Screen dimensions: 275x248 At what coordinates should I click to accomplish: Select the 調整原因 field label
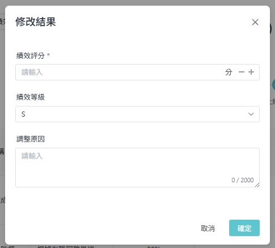(31, 139)
